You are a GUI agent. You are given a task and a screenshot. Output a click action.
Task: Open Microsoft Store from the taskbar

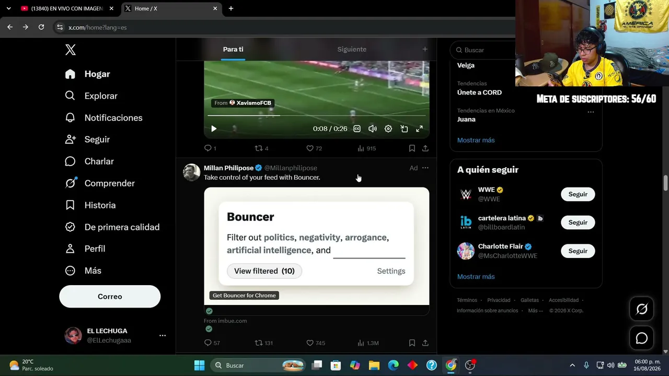click(x=336, y=365)
